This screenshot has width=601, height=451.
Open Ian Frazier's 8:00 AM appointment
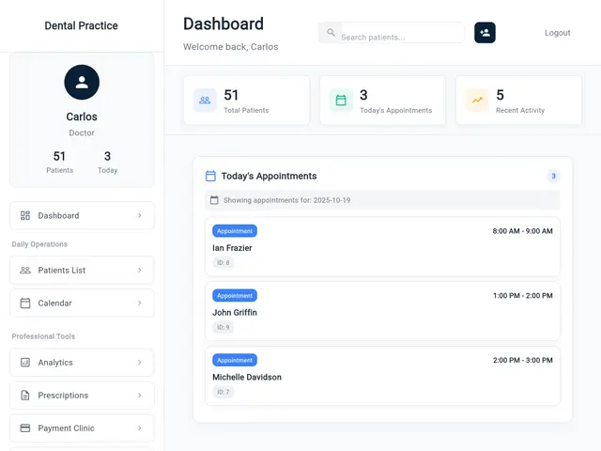point(382,247)
